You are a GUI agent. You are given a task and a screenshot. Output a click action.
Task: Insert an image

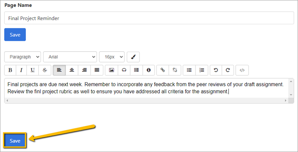tap(111, 70)
